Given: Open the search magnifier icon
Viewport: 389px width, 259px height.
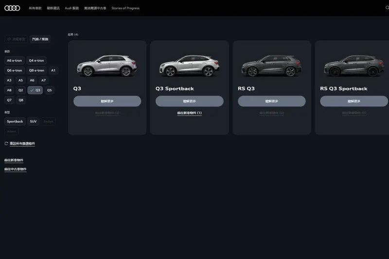Looking at the screenshot, I should coord(387,8).
